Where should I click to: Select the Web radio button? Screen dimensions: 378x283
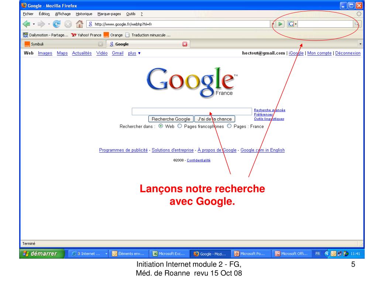(161, 126)
